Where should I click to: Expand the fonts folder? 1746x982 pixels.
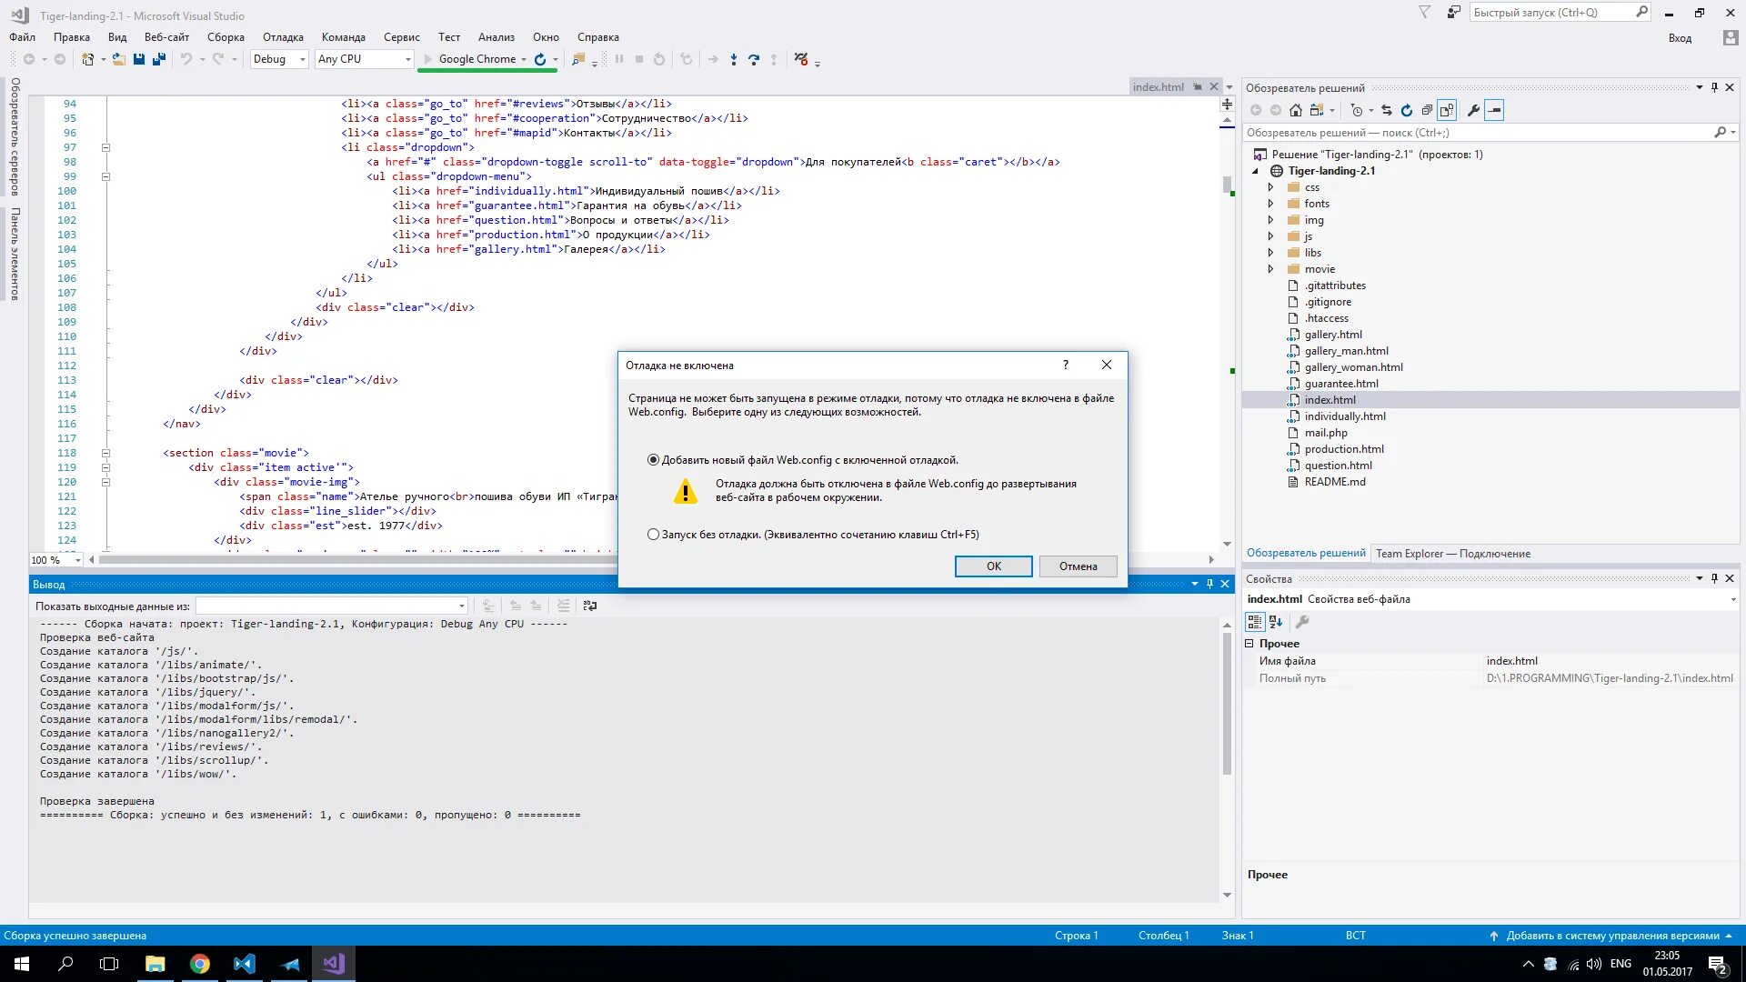(1271, 204)
